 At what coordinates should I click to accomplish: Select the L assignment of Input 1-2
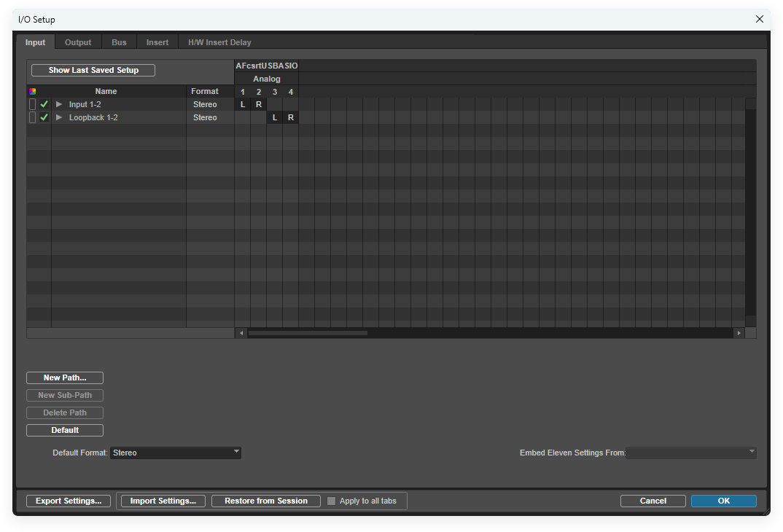[x=243, y=104]
